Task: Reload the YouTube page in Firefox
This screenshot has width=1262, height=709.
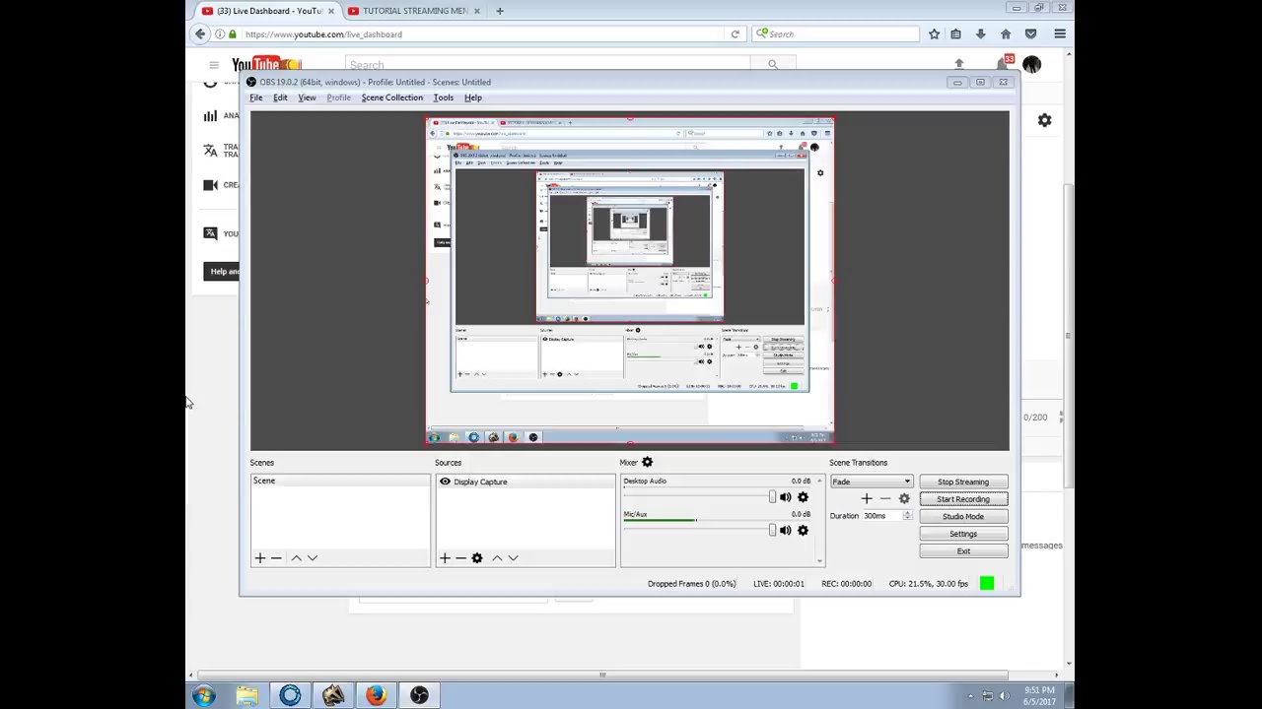Action: click(735, 34)
